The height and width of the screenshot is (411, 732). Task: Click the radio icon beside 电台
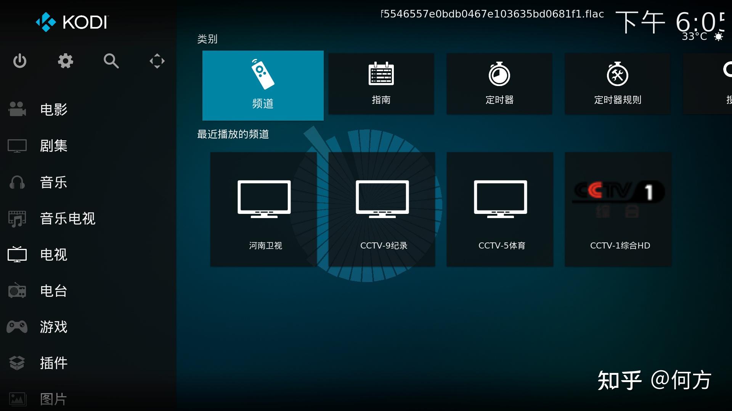pyautogui.click(x=17, y=291)
